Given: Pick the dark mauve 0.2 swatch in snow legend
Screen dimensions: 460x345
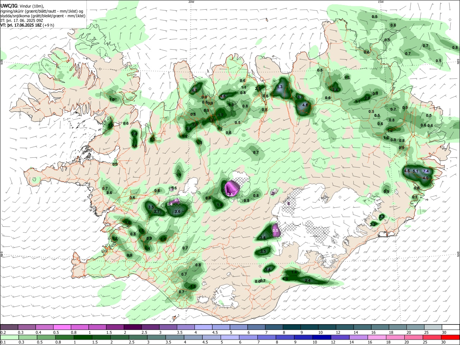Looking at the screenshot, I should coord(9,327).
